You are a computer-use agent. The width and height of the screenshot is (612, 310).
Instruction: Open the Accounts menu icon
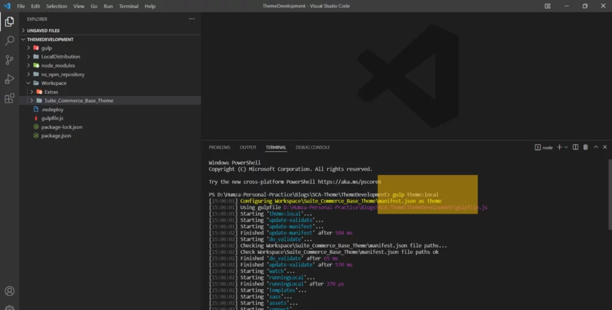[10, 291]
